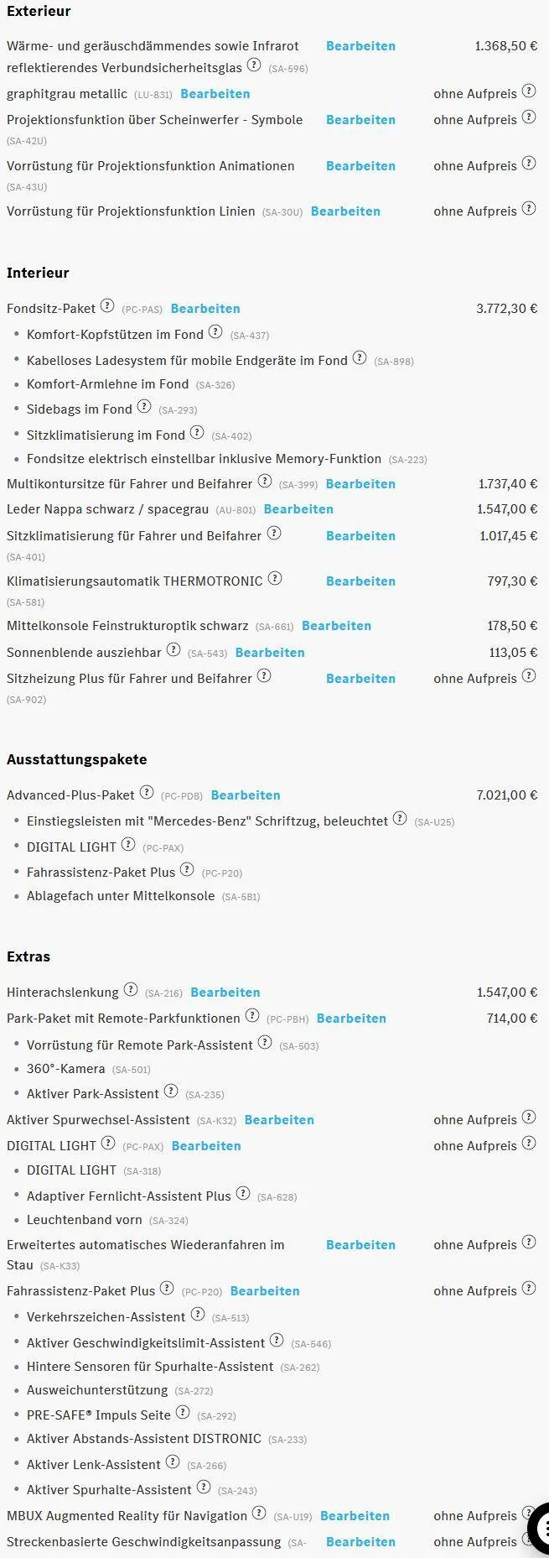Click help icon beside Hinterachslenkung

click(x=131, y=990)
